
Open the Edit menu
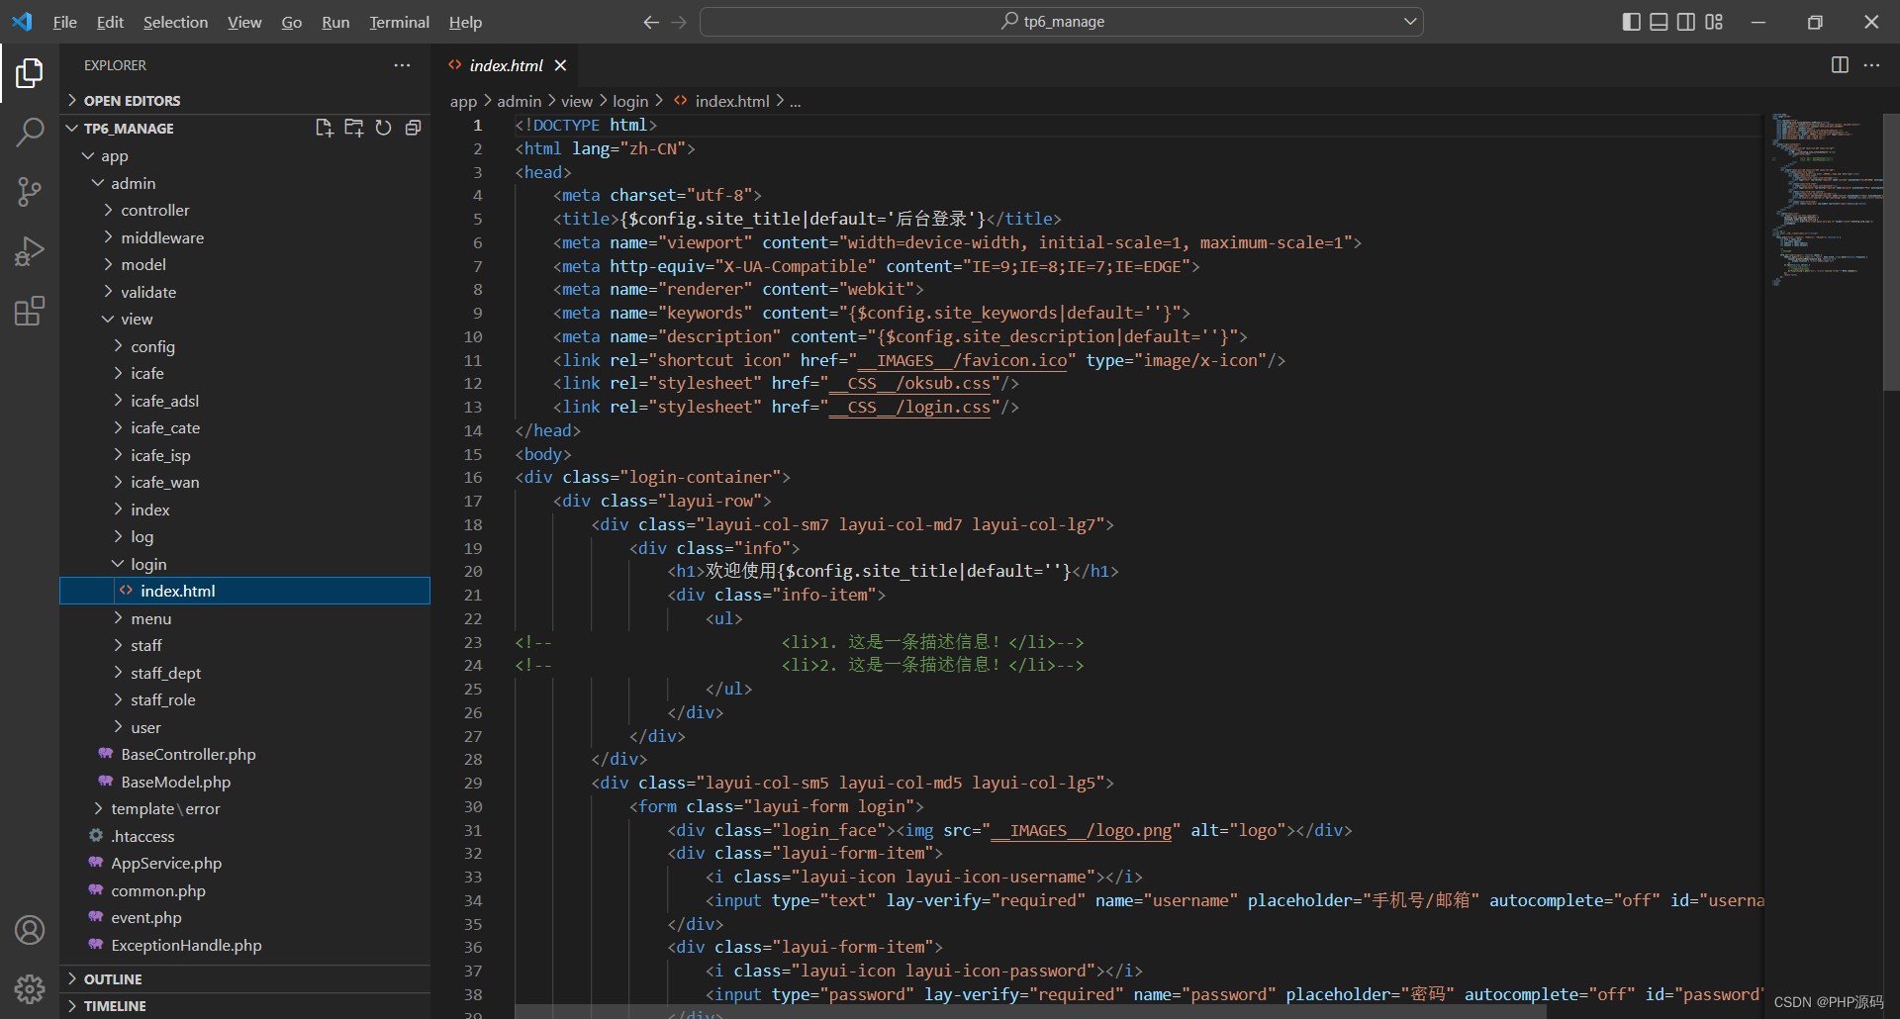pyautogui.click(x=110, y=22)
